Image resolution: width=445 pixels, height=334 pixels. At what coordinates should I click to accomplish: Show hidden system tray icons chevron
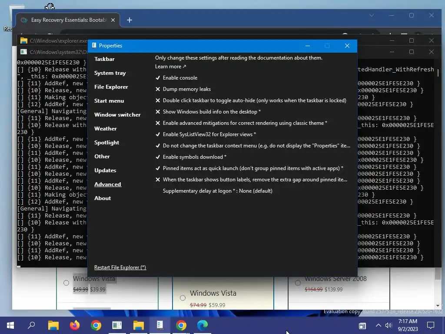coord(379,325)
